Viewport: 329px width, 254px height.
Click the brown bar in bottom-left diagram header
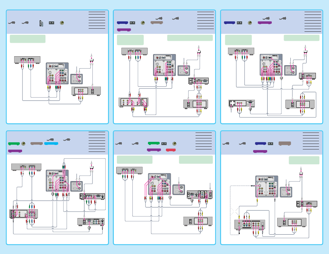coord(37,144)
